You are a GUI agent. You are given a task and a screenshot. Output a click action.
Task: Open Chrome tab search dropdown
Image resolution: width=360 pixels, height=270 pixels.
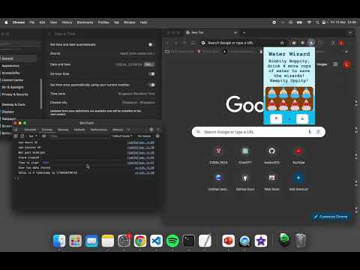point(350,32)
